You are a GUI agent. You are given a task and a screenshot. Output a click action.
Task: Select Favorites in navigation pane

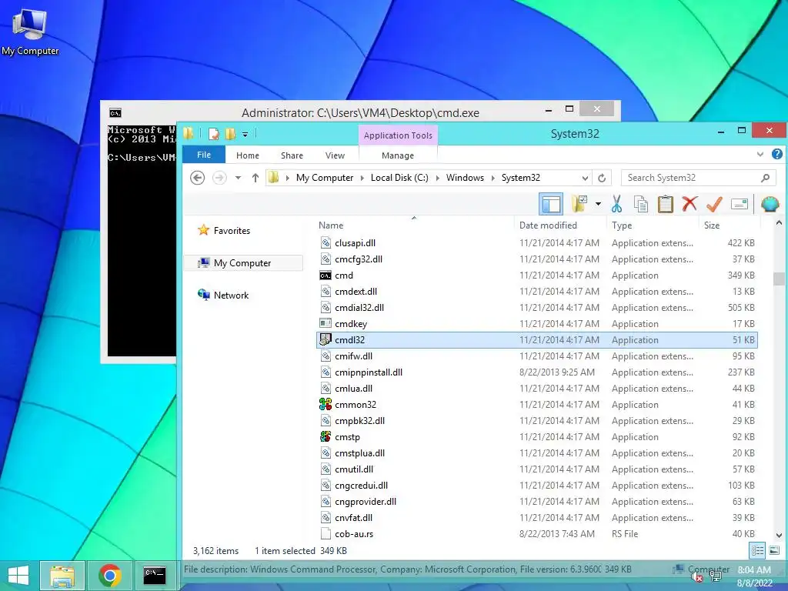(x=232, y=231)
